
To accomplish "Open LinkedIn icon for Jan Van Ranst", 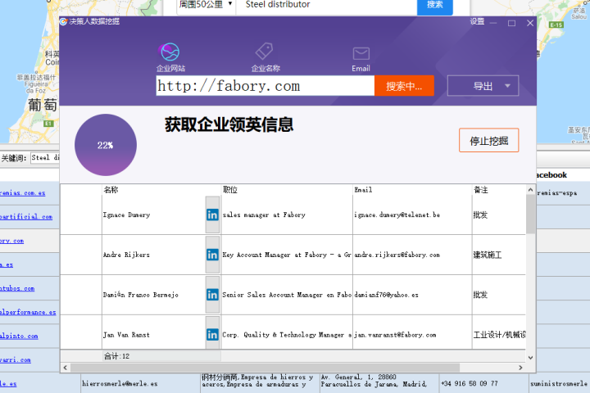I will tap(212, 335).
